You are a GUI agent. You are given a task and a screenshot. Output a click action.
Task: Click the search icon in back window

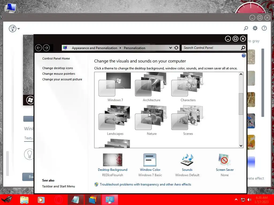tap(246, 28)
